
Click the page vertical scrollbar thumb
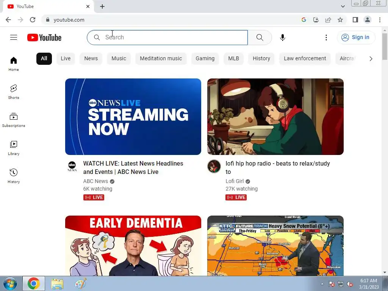pyautogui.click(x=385, y=46)
